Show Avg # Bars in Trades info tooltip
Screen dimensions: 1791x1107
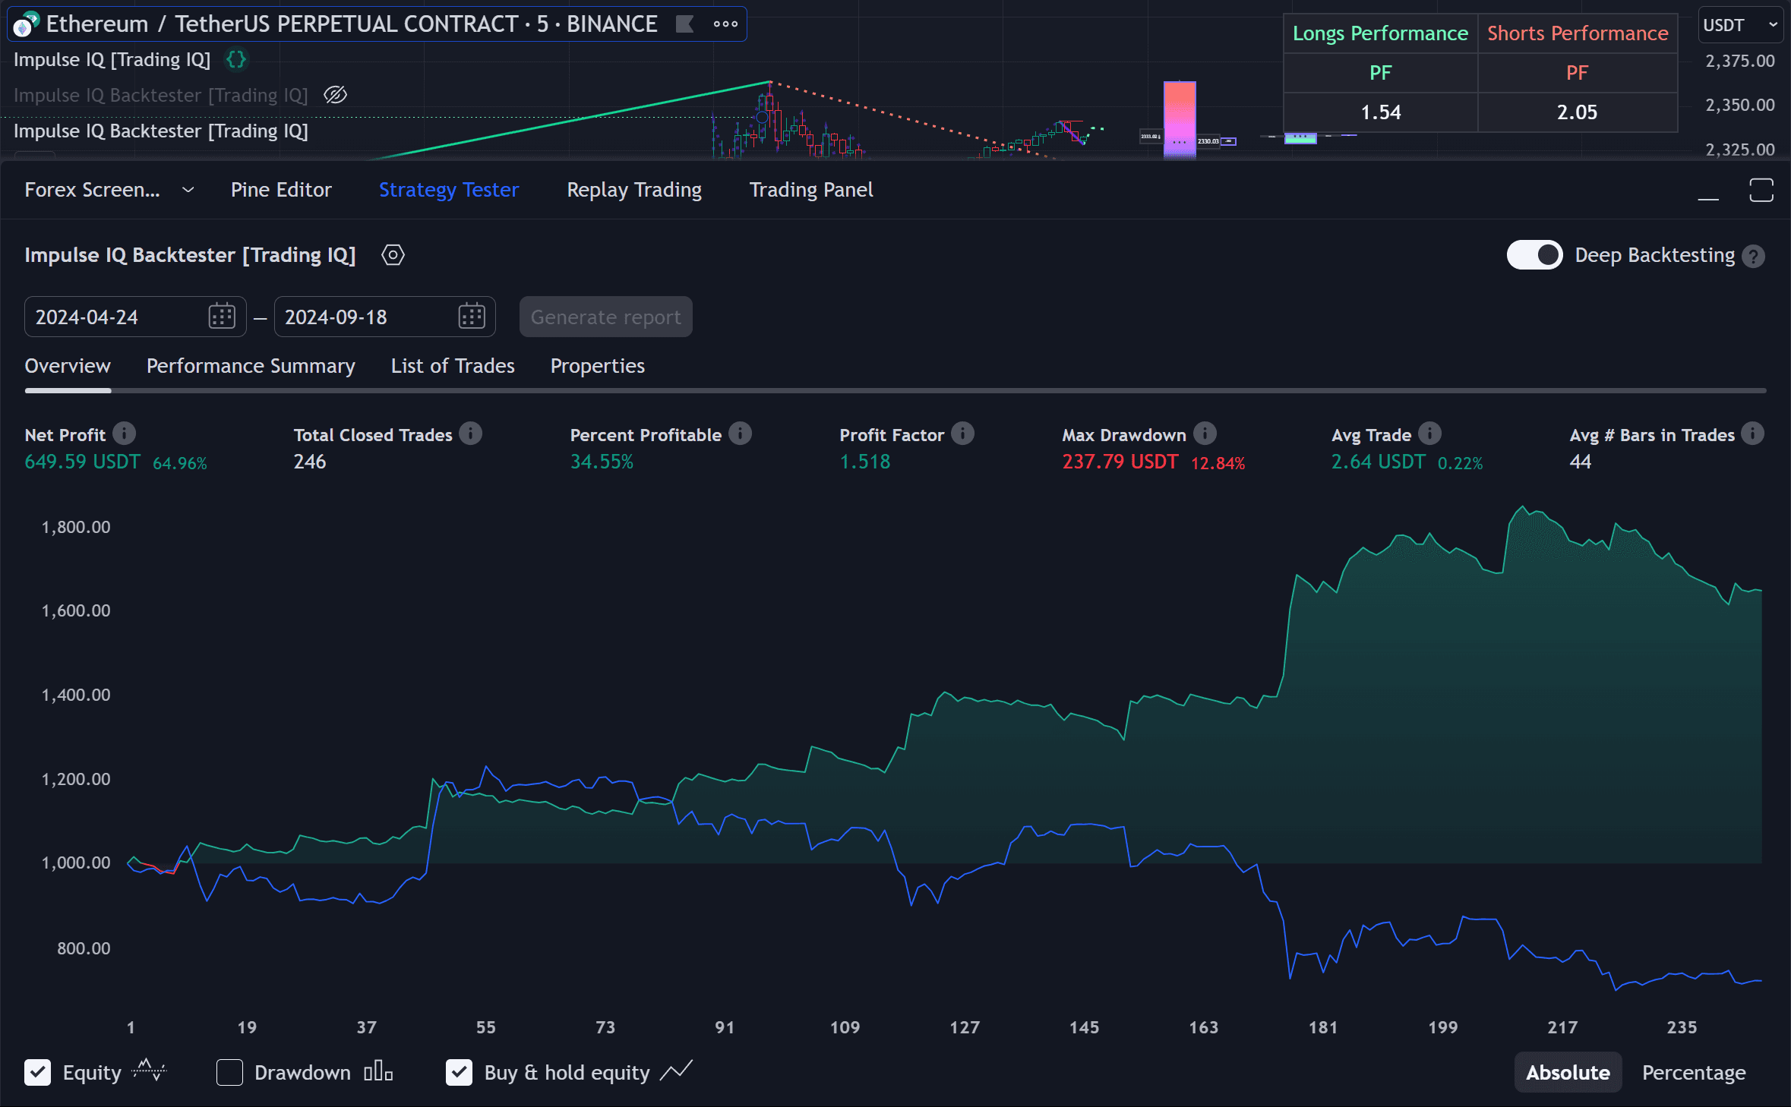coord(1752,434)
